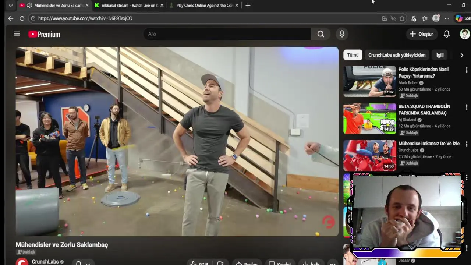
Task: Open Mühendise İmkansız De Ve İzle title
Action: tap(429, 144)
